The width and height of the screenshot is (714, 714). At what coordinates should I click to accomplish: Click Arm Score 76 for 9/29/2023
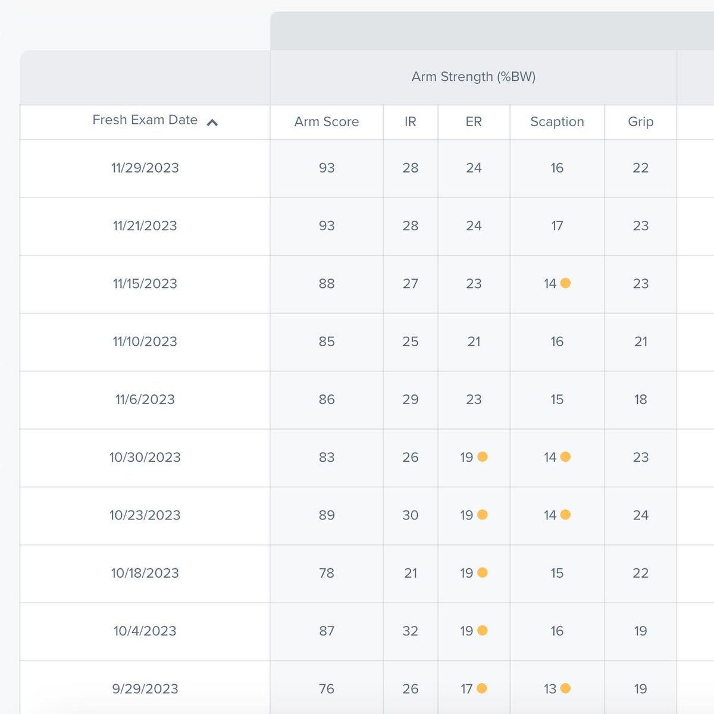(x=327, y=689)
